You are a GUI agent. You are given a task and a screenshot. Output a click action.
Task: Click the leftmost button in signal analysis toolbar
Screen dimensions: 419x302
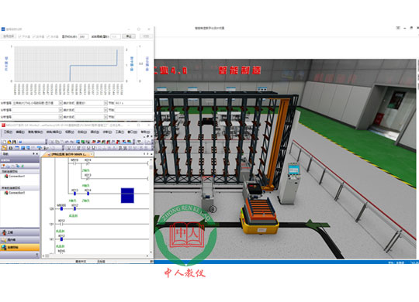[9, 36]
